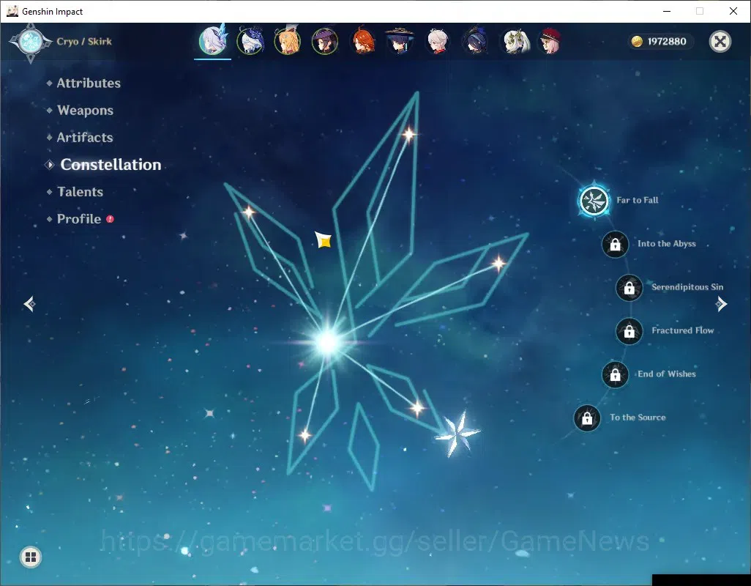Click the To the Source label
Viewport: 751px width, 586px height.
tap(638, 418)
